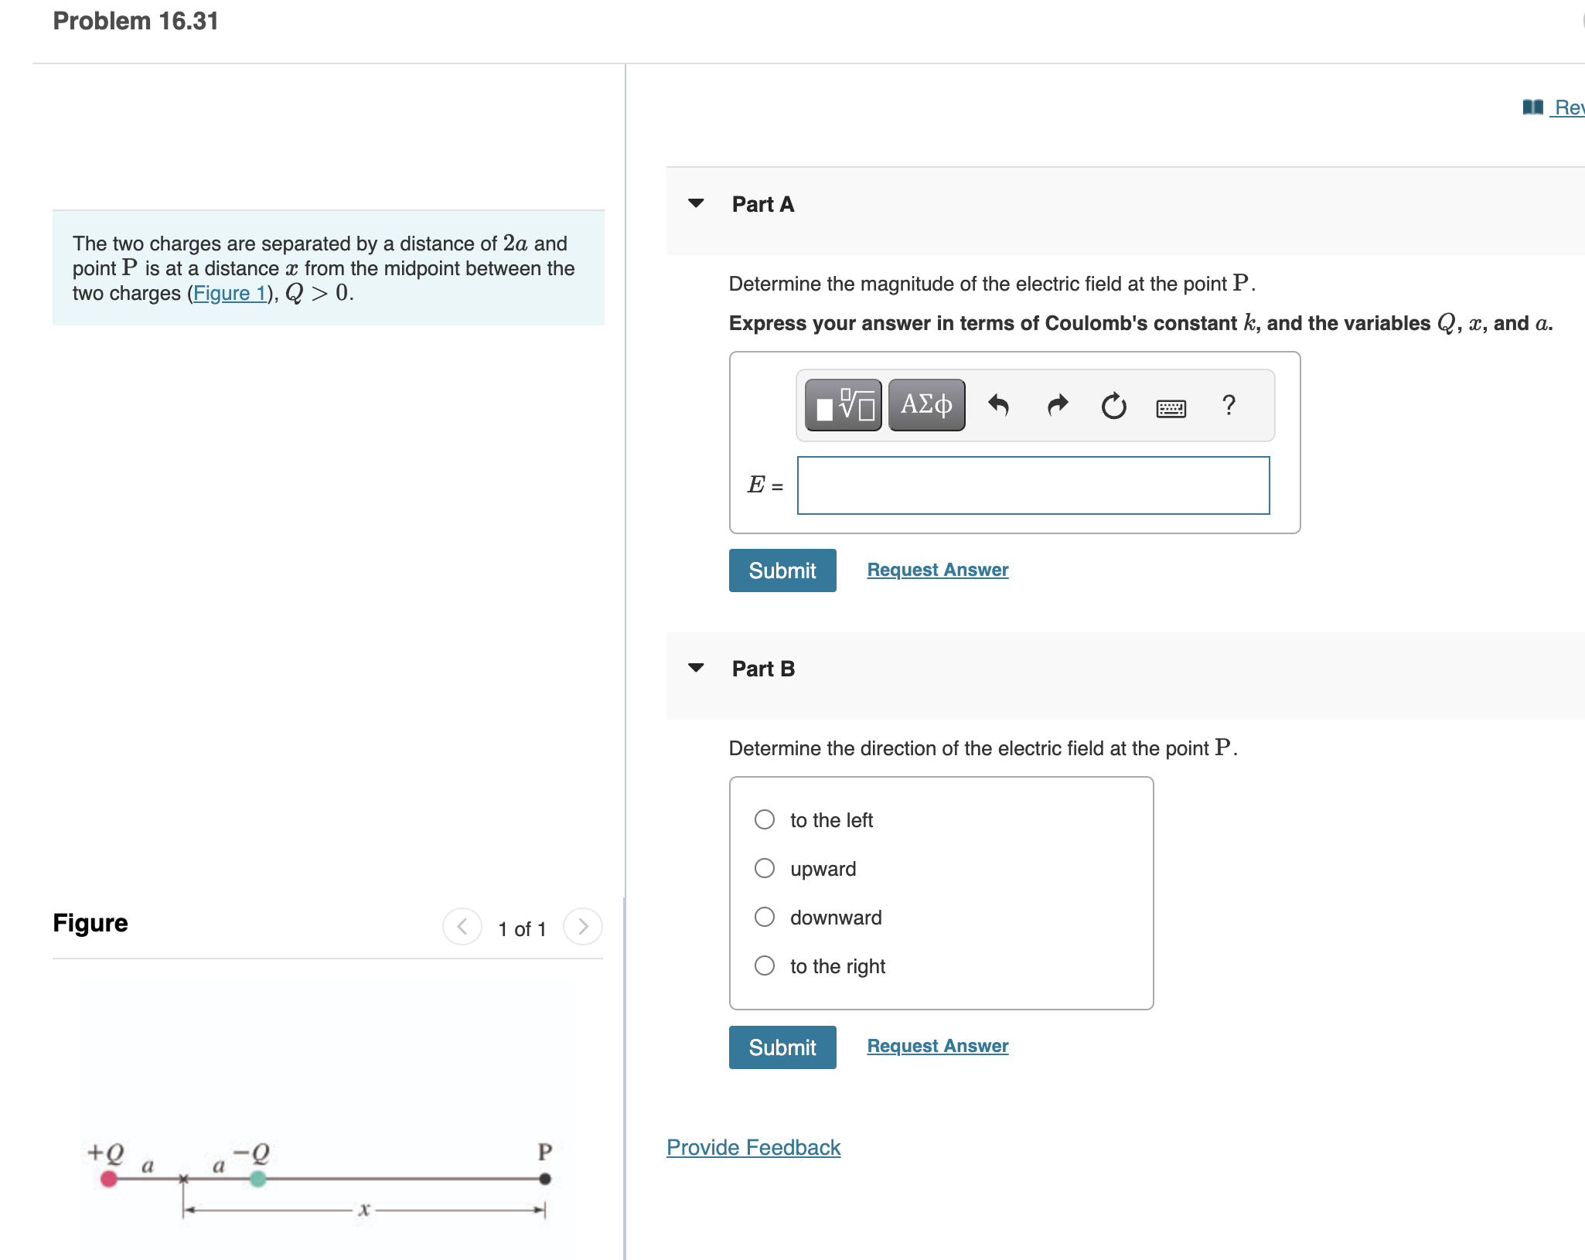
Task: Select the 'downward' radio button
Action: coord(765,917)
